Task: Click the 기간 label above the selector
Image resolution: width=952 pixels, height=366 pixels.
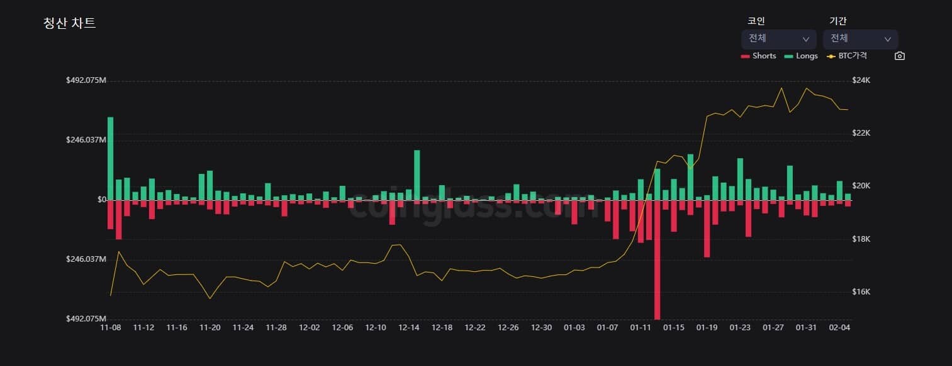Action: 838,21
